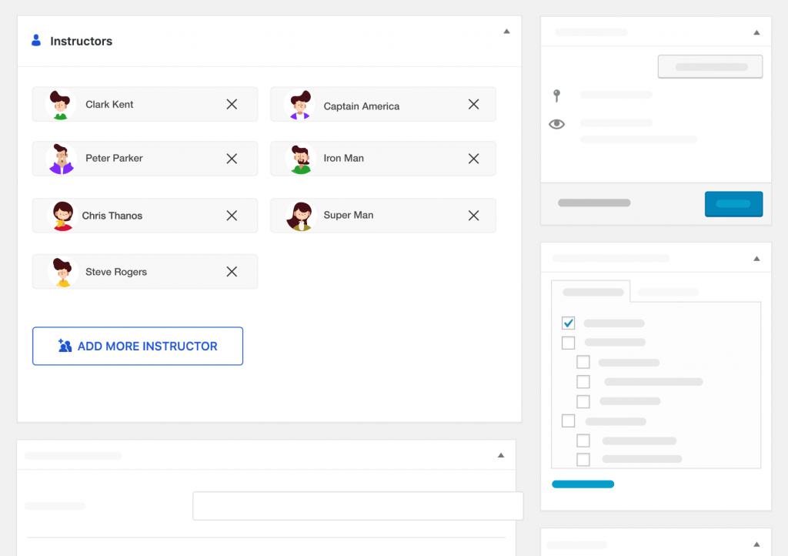Click the X next to Peter Parker
Viewport: 788px width, 556px height.
point(232,159)
